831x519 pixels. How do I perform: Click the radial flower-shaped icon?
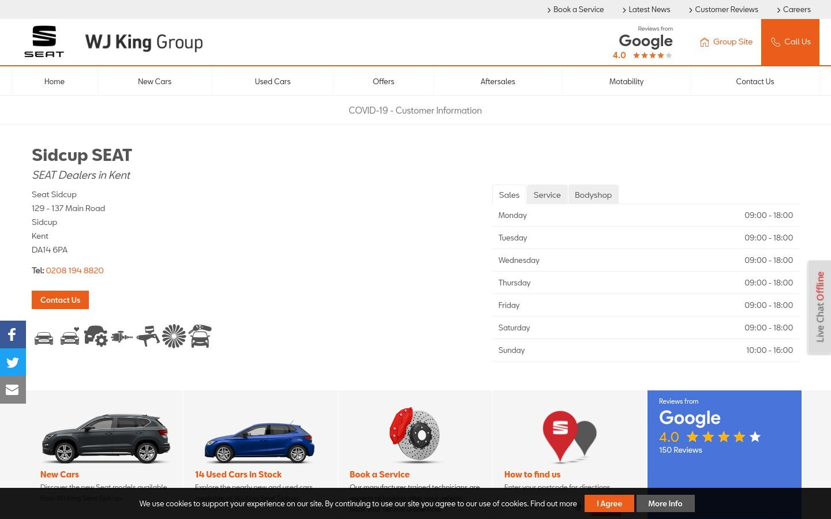tap(174, 336)
